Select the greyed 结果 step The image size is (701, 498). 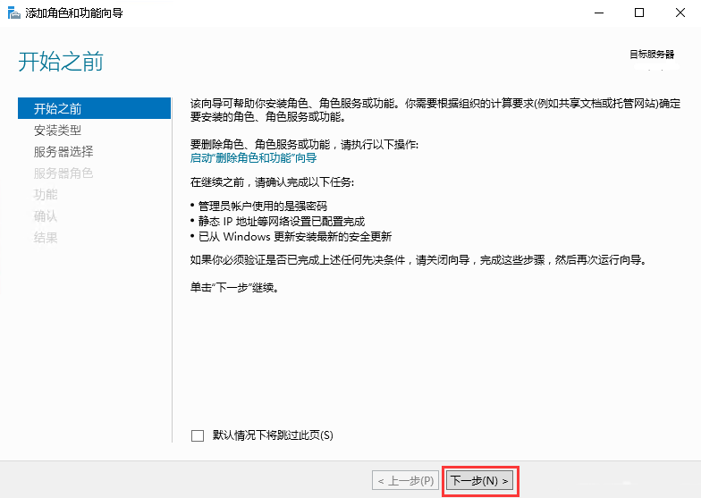click(46, 238)
